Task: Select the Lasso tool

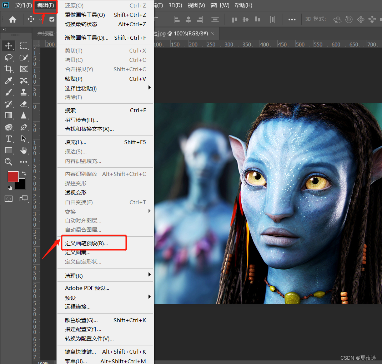Action: point(9,58)
